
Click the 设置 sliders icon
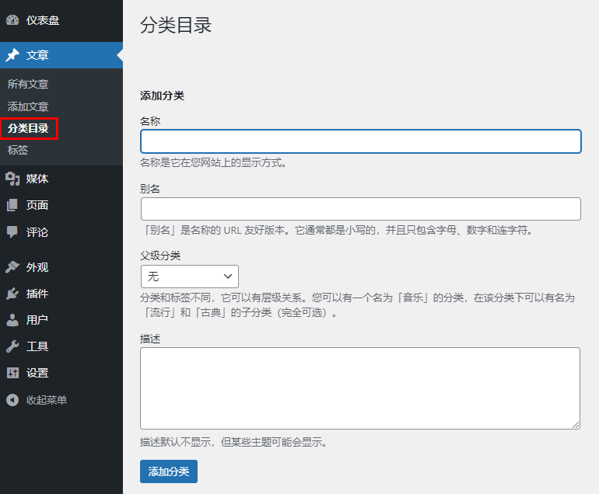coord(12,373)
